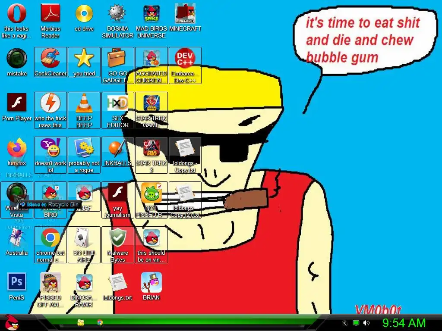
Task: Launch MAD BIRDS UNIVERSE icon
Action: click(x=151, y=21)
